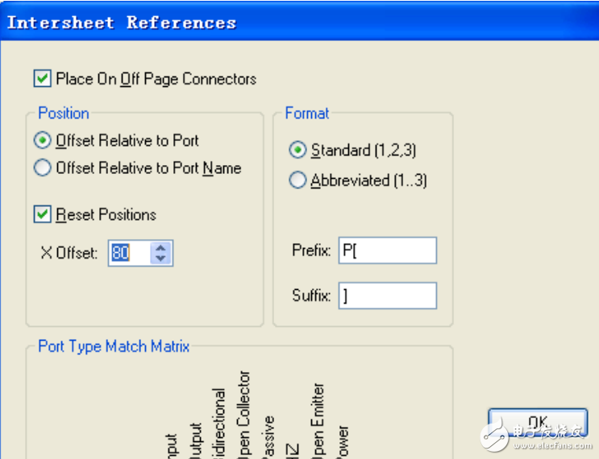Switch to Abbreviated (1..3) format
599x459 pixels.
coord(297,180)
